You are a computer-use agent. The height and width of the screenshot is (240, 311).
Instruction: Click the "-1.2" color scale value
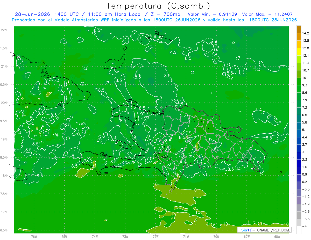tap(306, 197)
